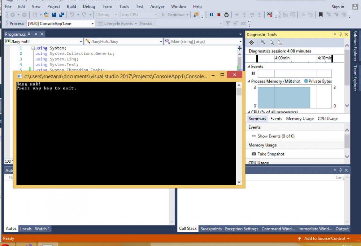Open the Diagnostic Tools window options dropdown
The image size is (361, 246).
click(x=335, y=34)
